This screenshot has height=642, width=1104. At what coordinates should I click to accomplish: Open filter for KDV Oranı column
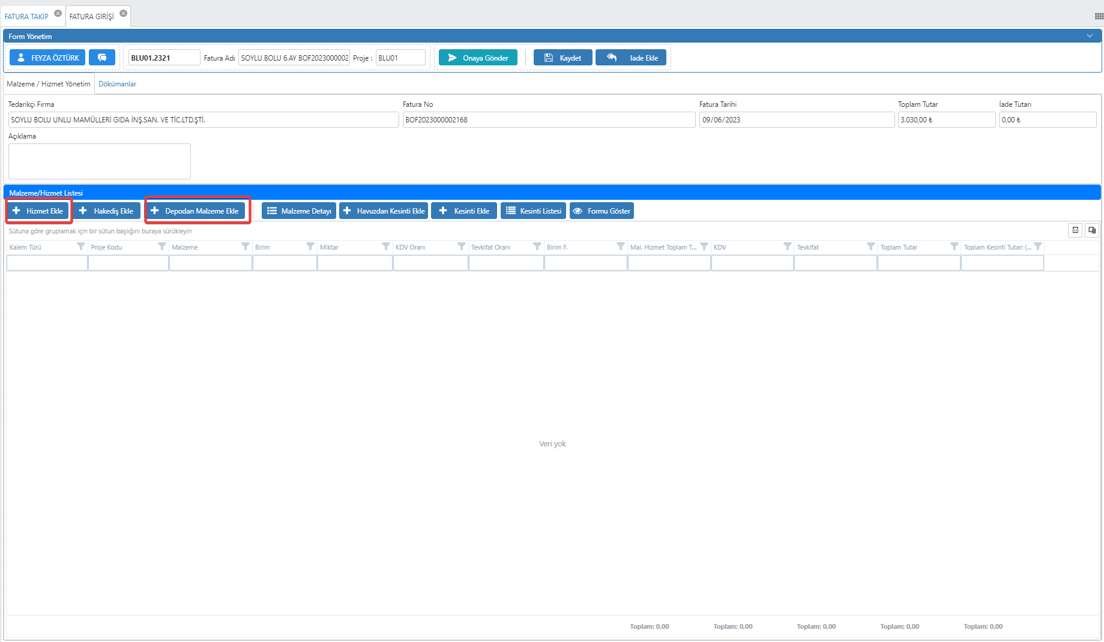click(x=462, y=247)
